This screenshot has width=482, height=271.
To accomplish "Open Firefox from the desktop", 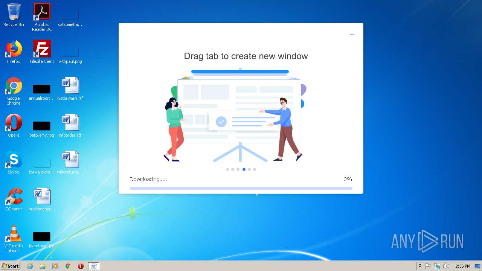I will [14, 52].
